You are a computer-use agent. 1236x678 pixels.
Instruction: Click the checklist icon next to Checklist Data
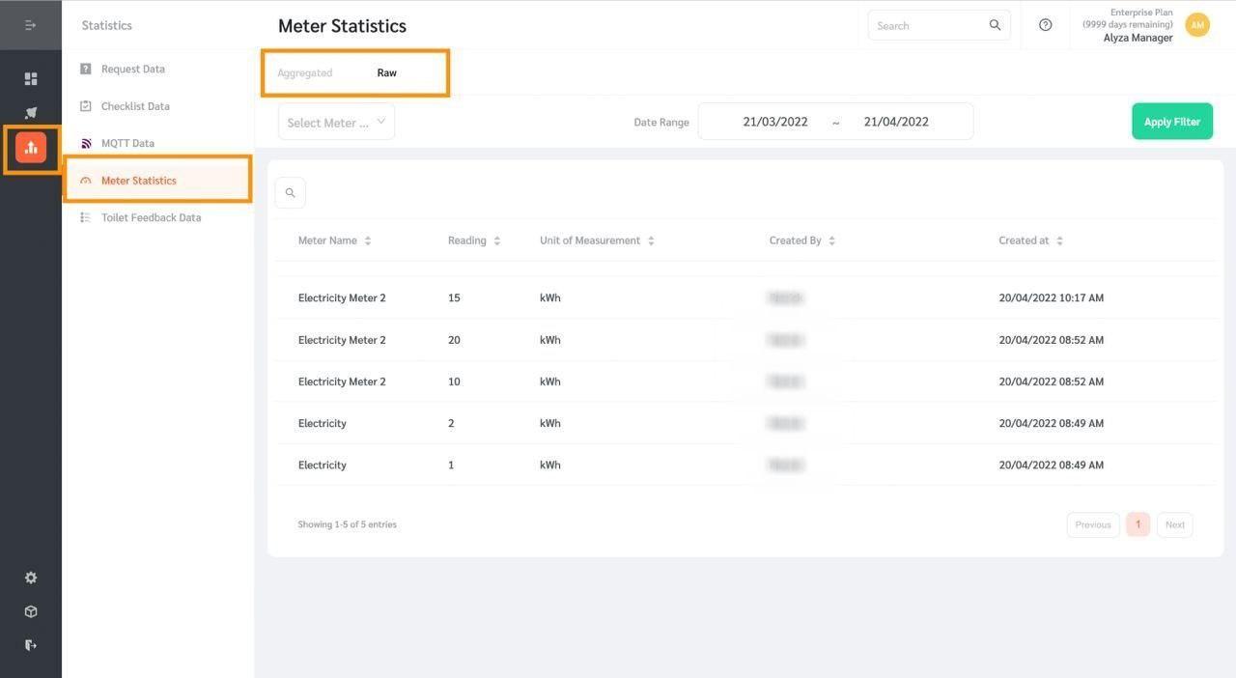[x=86, y=105]
